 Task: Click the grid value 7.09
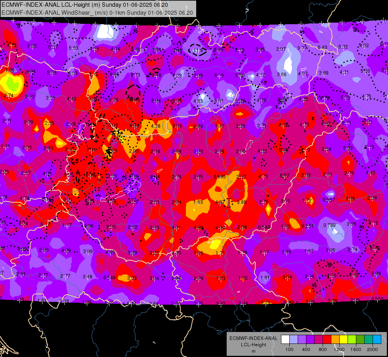coord(198,75)
